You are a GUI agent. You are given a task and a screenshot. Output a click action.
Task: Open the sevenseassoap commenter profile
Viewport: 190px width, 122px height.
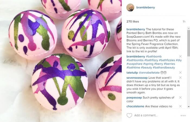click(x=137, y=78)
